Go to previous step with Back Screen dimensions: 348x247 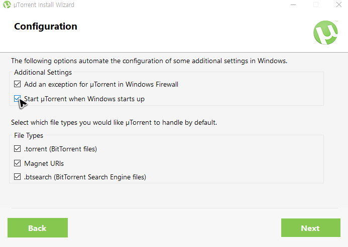click(38, 228)
